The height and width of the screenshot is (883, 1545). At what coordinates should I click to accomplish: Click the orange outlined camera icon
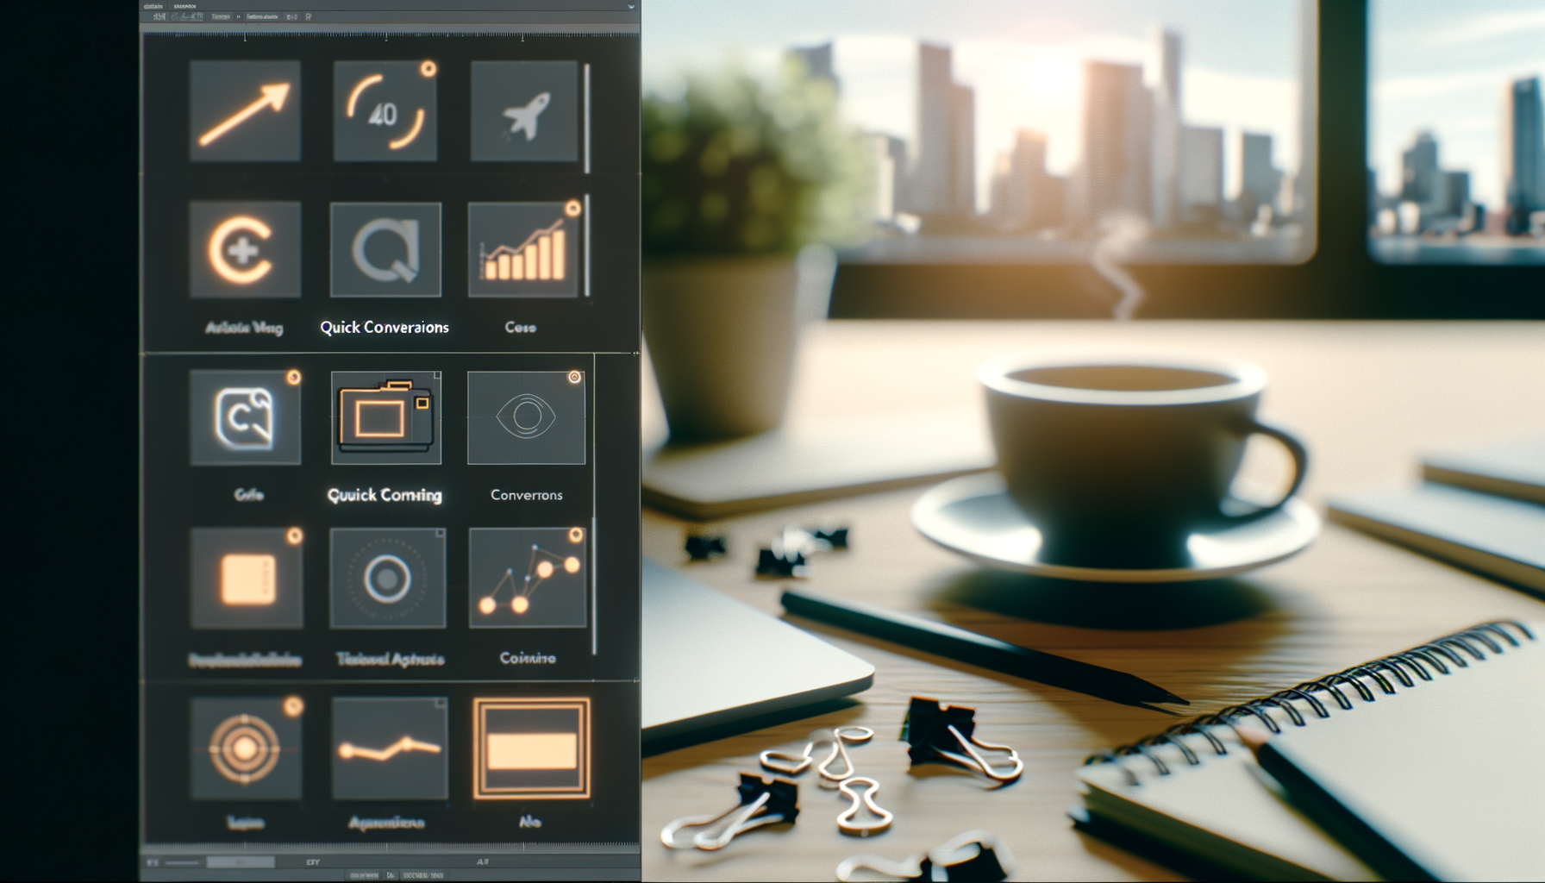click(x=386, y=417)
